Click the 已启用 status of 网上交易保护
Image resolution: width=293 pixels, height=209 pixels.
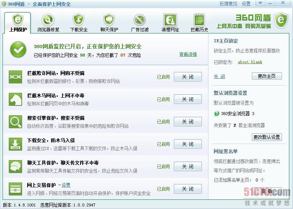[163, 189]
